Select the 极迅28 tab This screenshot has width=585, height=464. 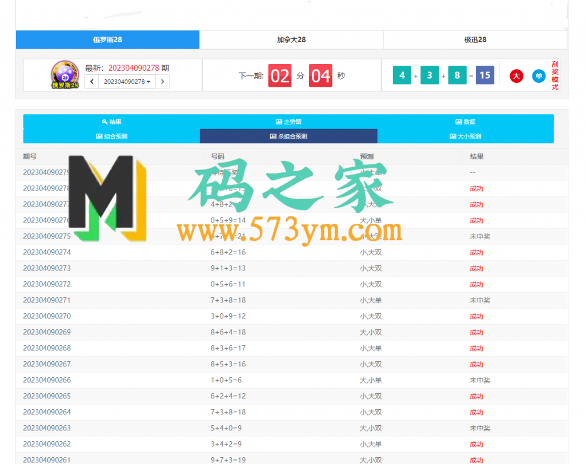pyautogui.click(x=475, y=39)
